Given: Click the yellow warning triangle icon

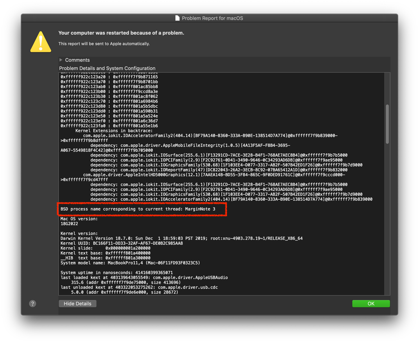Looking at the screenshot, I should click(x=40, y=40).
